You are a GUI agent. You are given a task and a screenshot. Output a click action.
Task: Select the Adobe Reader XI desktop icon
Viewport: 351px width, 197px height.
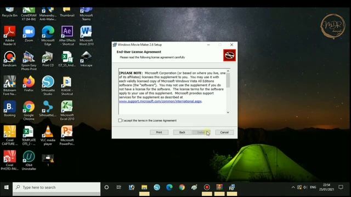click(10, 36)
